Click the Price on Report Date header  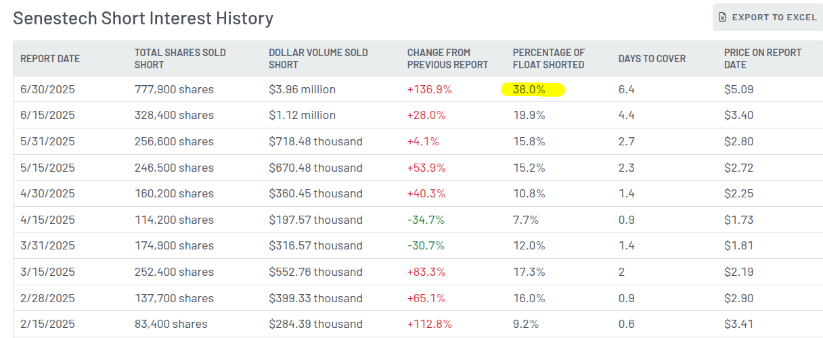762,59
